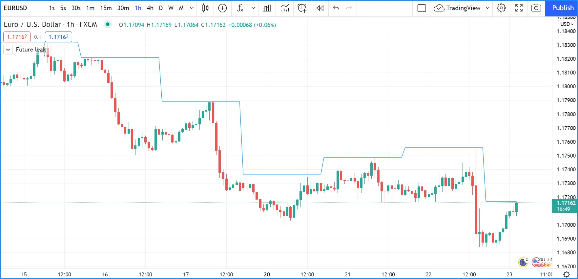Open chart settings with the gear icon

[501, 8]
